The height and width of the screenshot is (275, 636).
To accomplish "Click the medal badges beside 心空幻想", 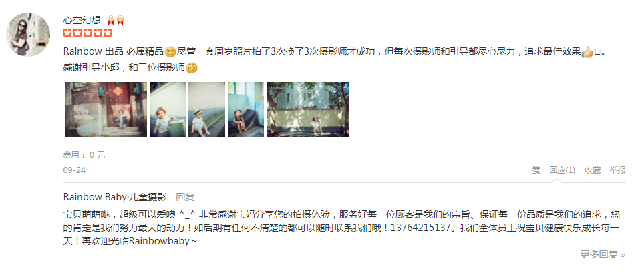I will [115, 20].
